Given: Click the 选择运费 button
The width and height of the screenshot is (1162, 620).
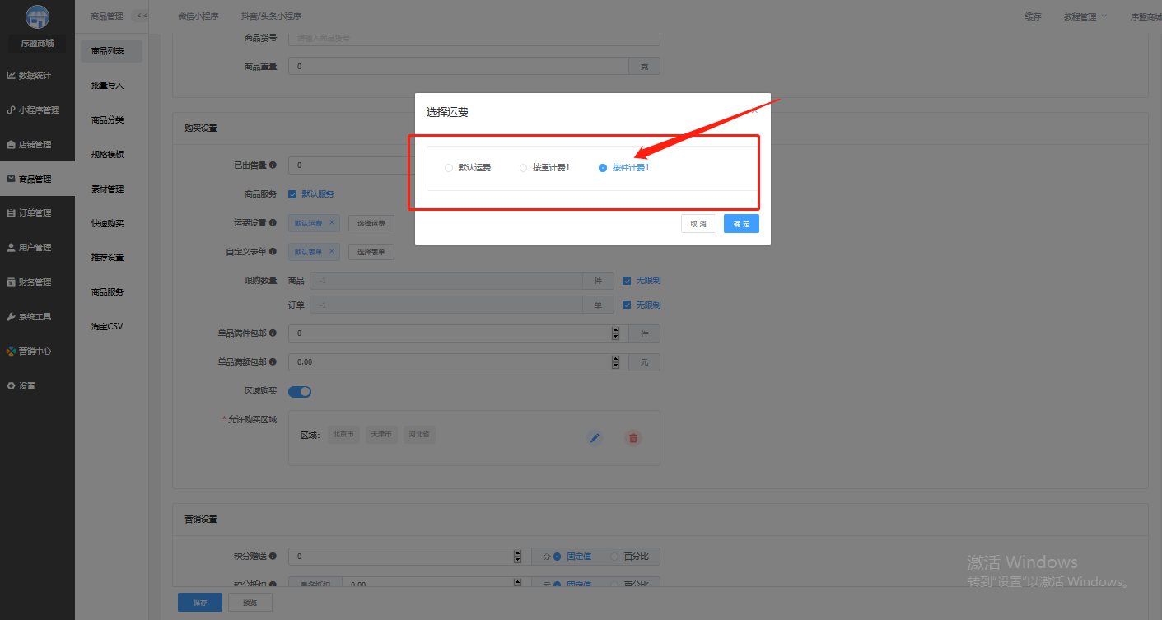Looking at the screenshot, I should tap(371, 223).
